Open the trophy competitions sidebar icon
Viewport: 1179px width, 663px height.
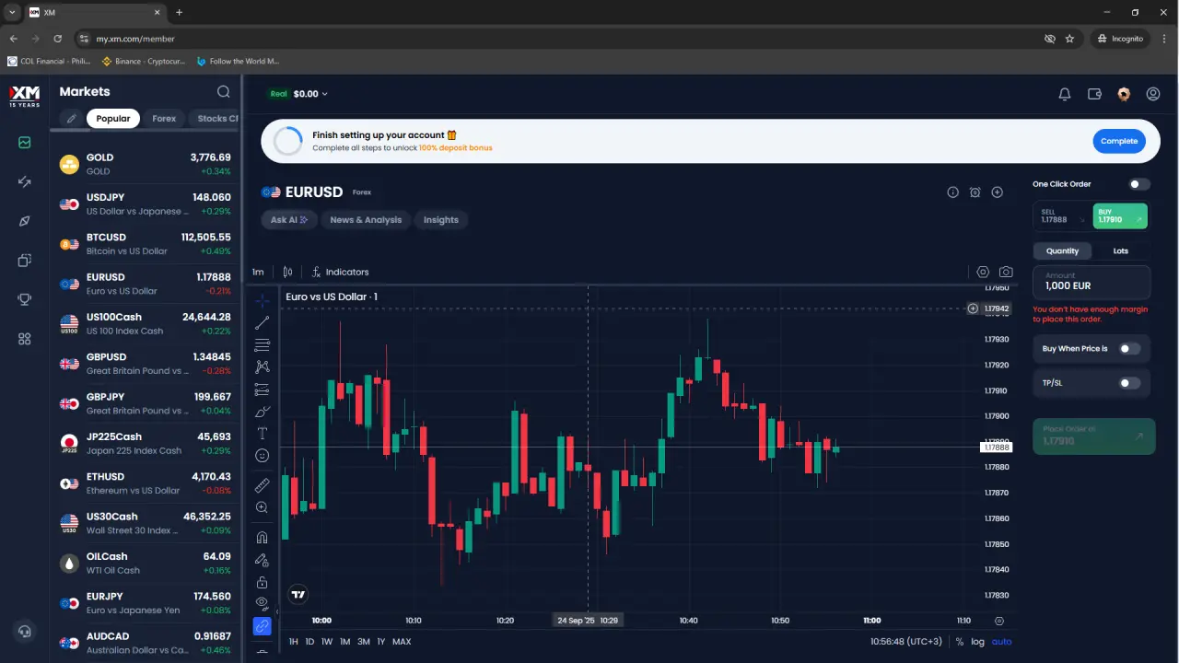25,299
